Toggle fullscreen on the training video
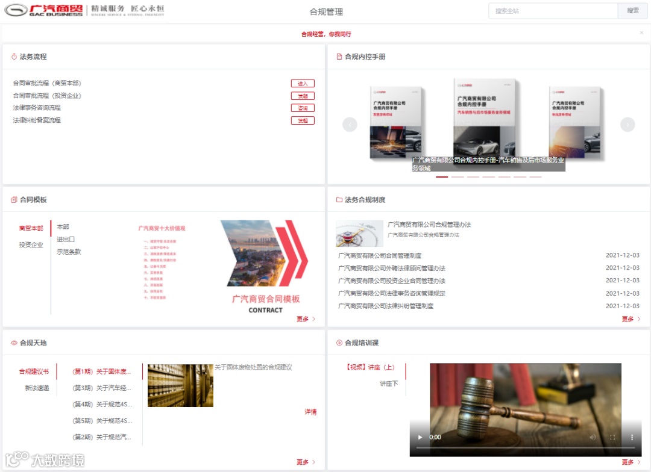The image size is (651, 472). click(x=612, y=437)
